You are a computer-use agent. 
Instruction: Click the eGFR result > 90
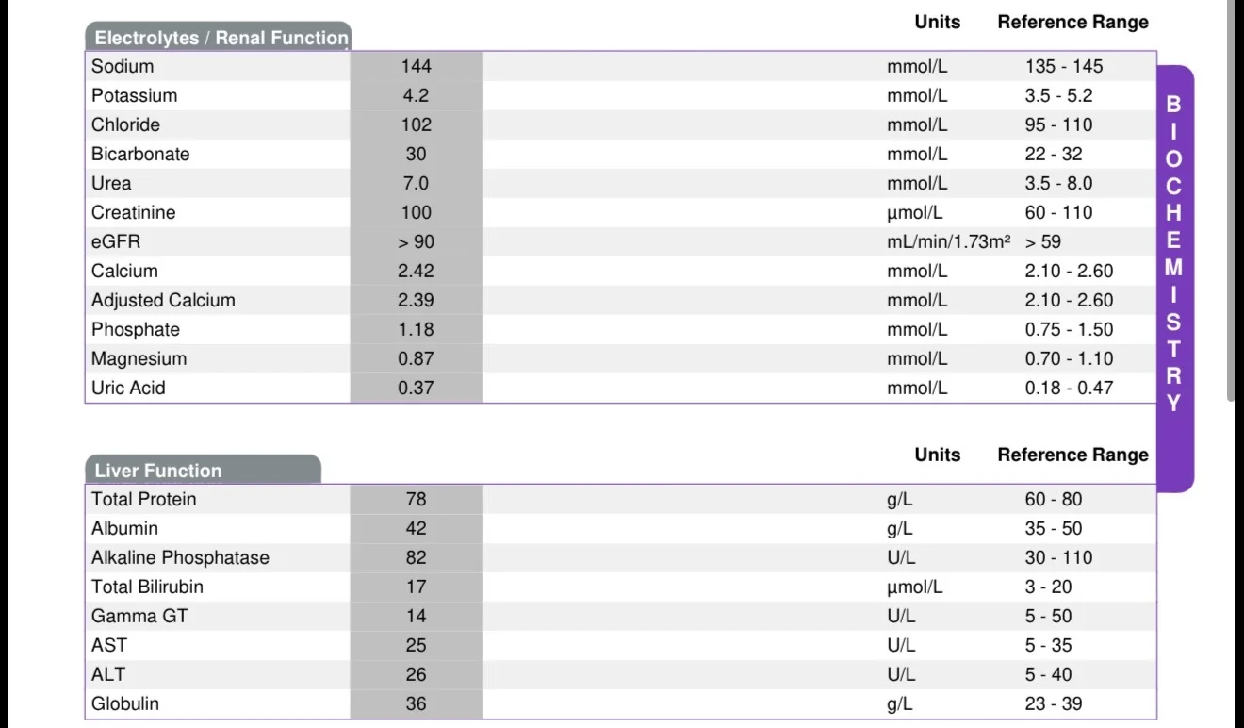click(417, 241)
